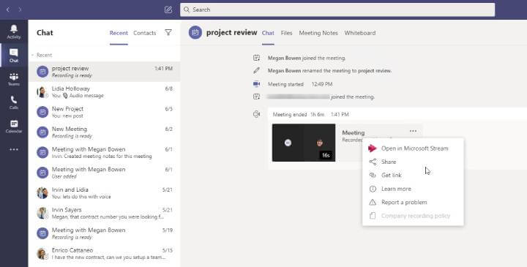This screenshot has height=267, width=527.
Task: Switch to the Contacts tab
Action: [144, 33]
